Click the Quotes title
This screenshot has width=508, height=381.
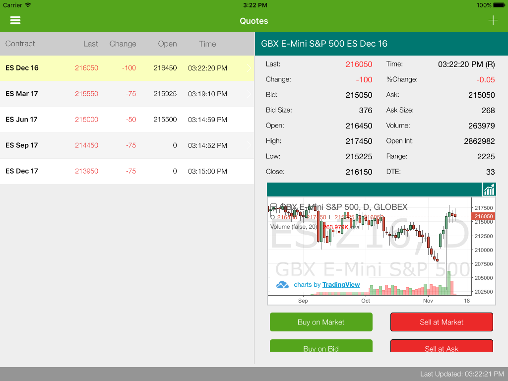click(x=254, y=21)
